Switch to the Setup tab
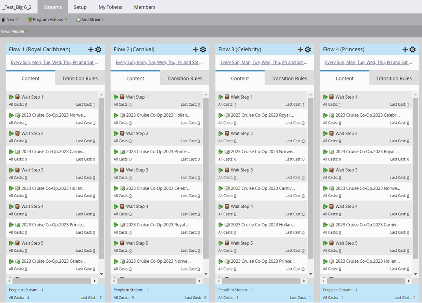Screen dimensions: 422x303 coord(80,7)
